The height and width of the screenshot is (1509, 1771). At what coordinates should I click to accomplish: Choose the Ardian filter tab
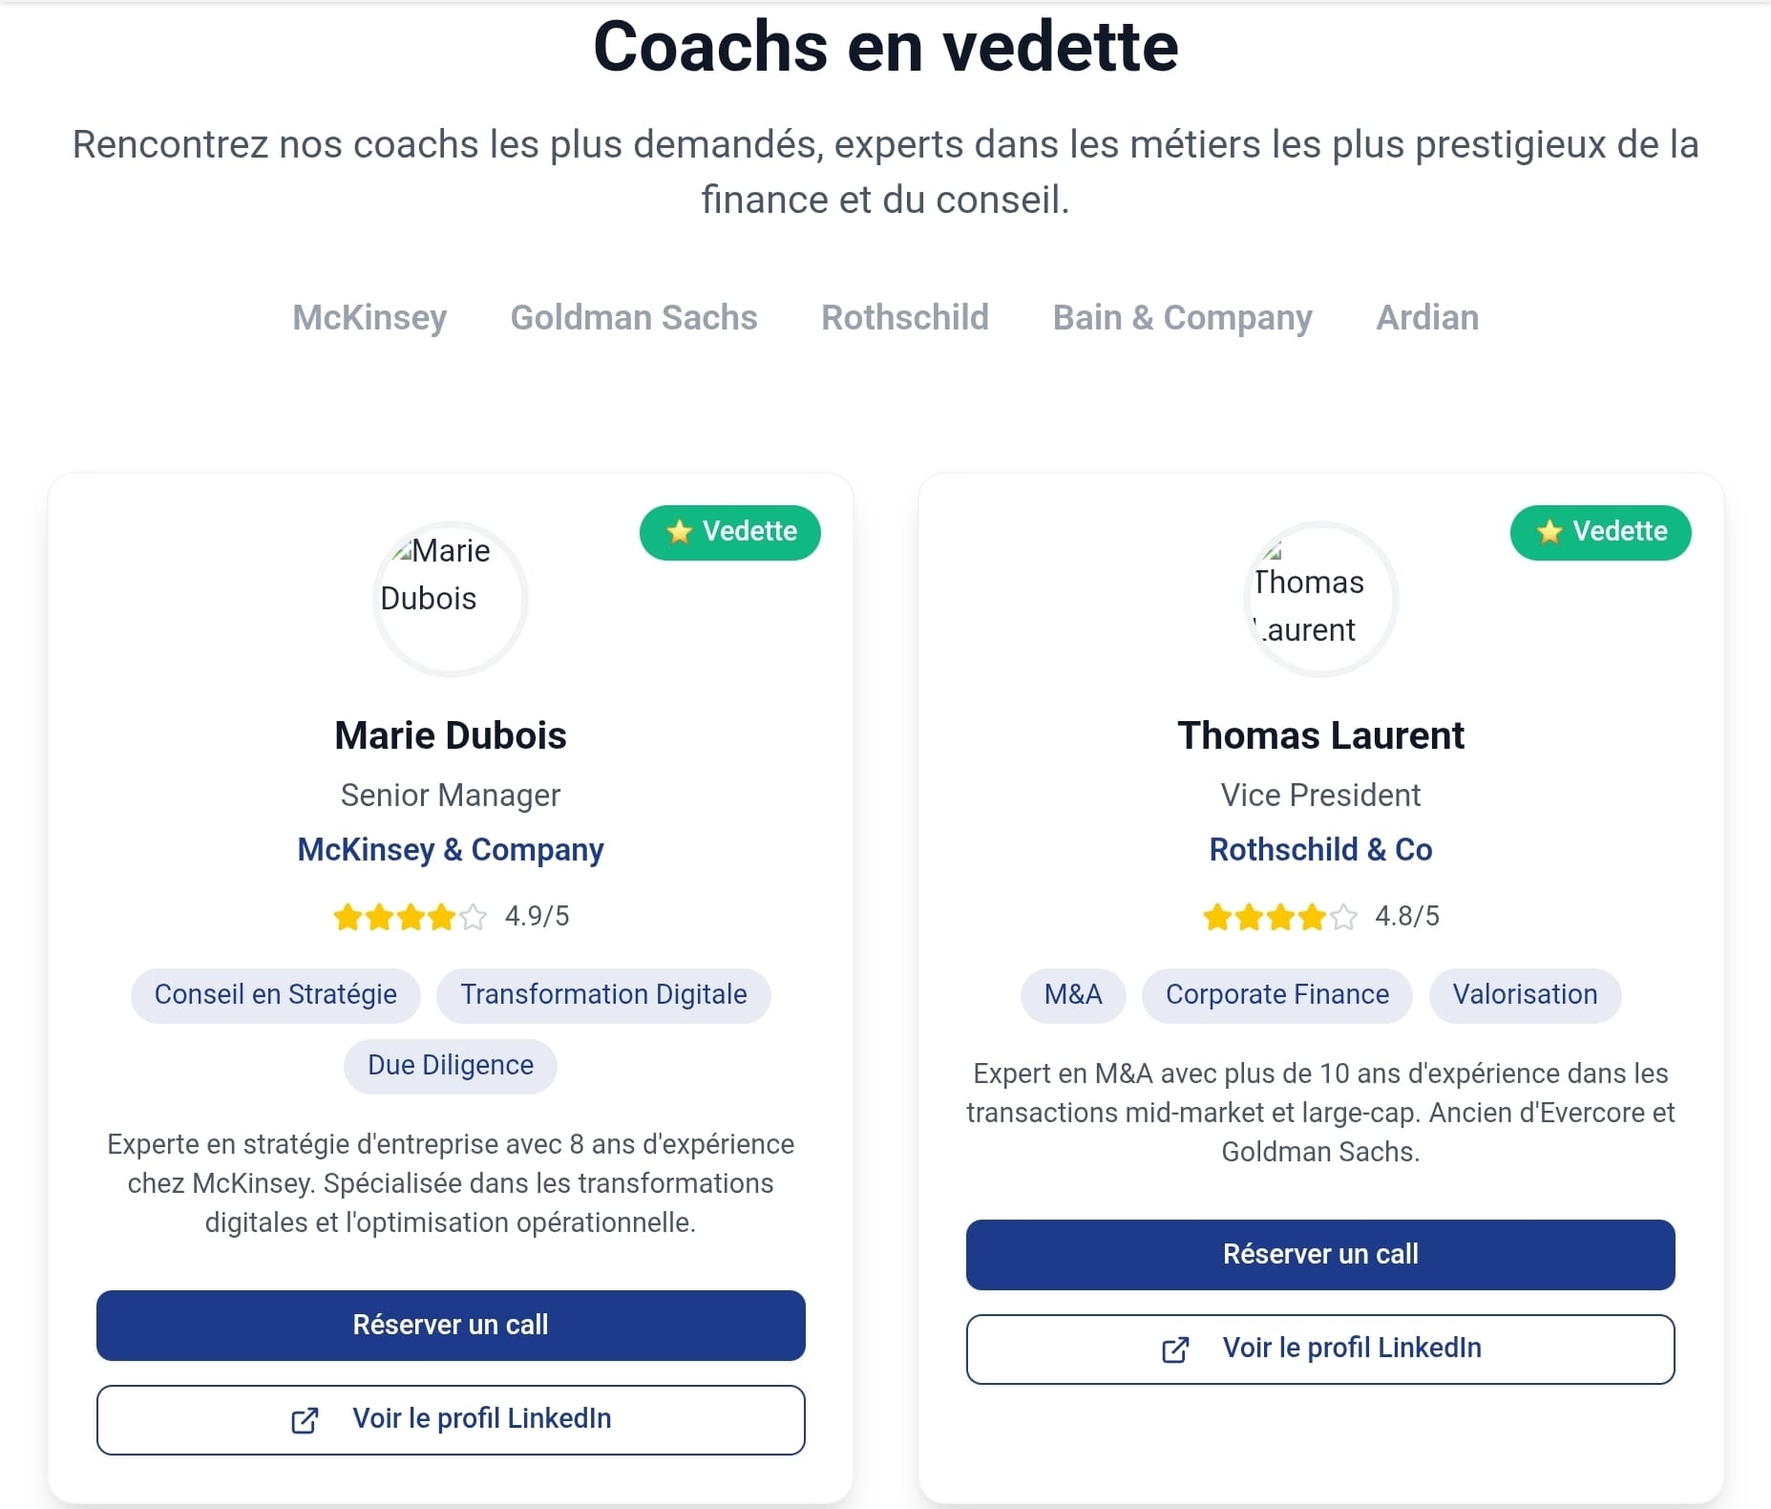click(x=1427, y=318)
